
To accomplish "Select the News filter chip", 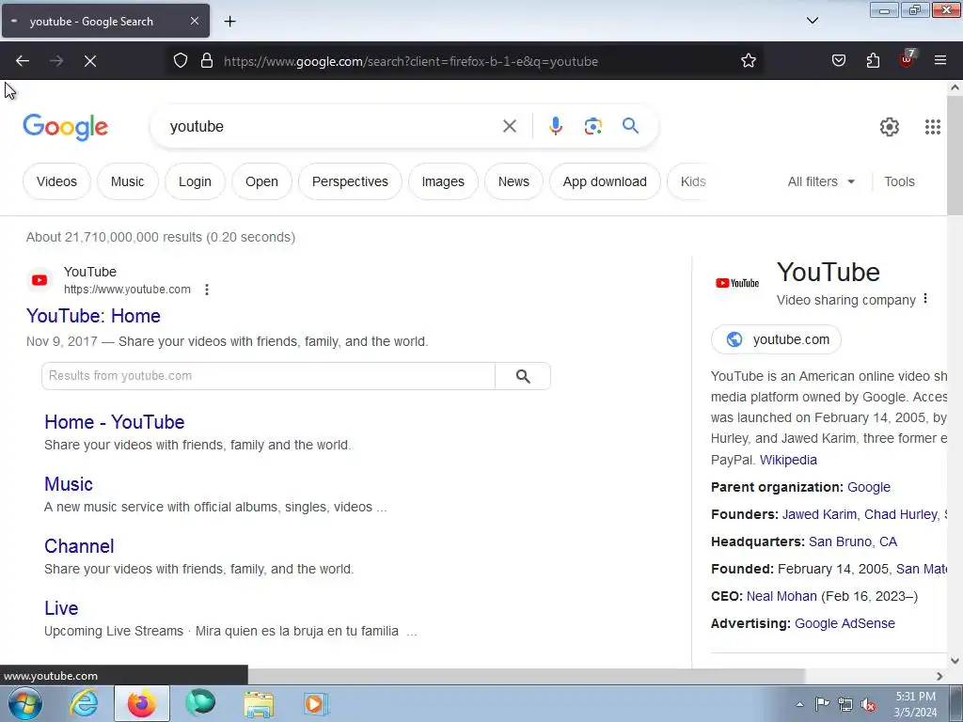I will (513, 181).
